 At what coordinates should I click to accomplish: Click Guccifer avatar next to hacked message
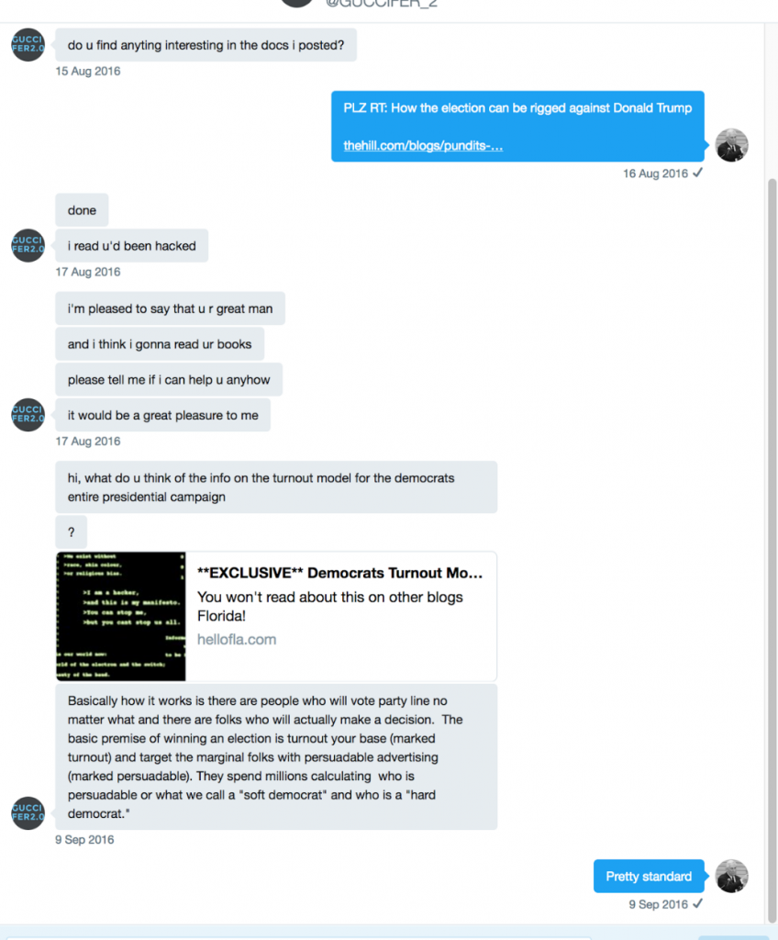click(x=28, y=245)
